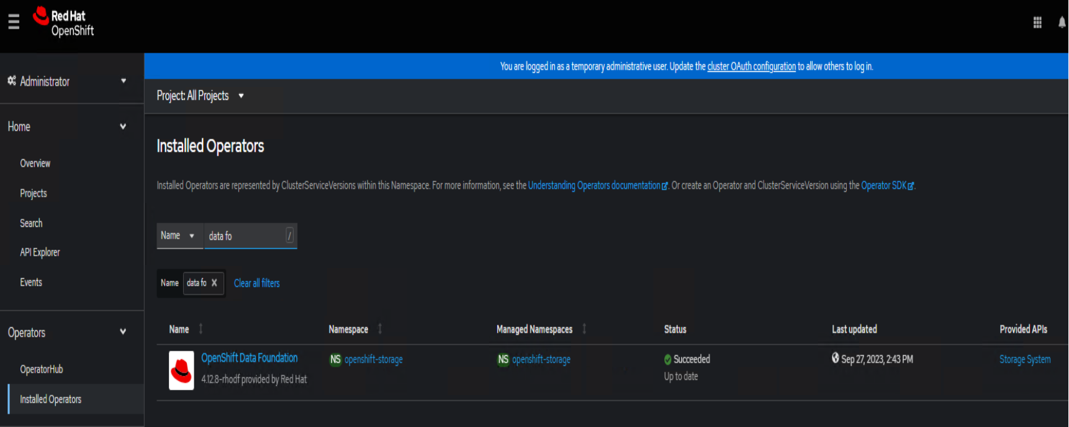Viewport: 1069px width, 427px height.
Task: Sort by Namespace column arrow
Action: 380,329
